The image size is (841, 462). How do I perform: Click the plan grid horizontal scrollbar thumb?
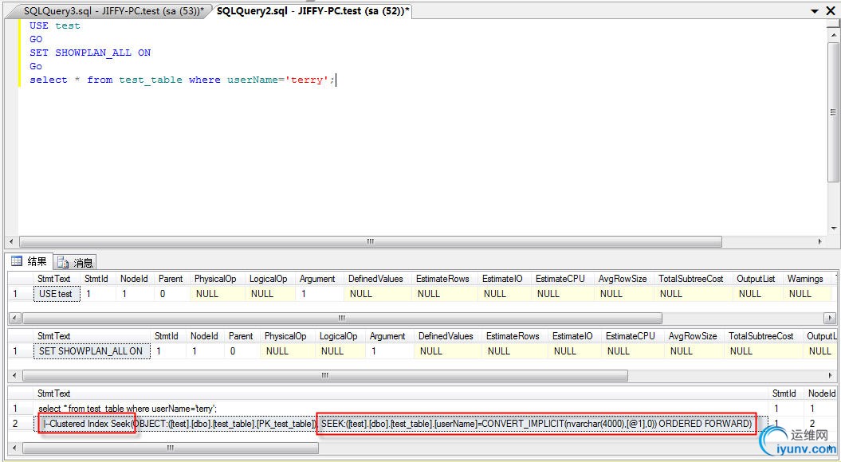pyautogui.click(x=170, y=447)
